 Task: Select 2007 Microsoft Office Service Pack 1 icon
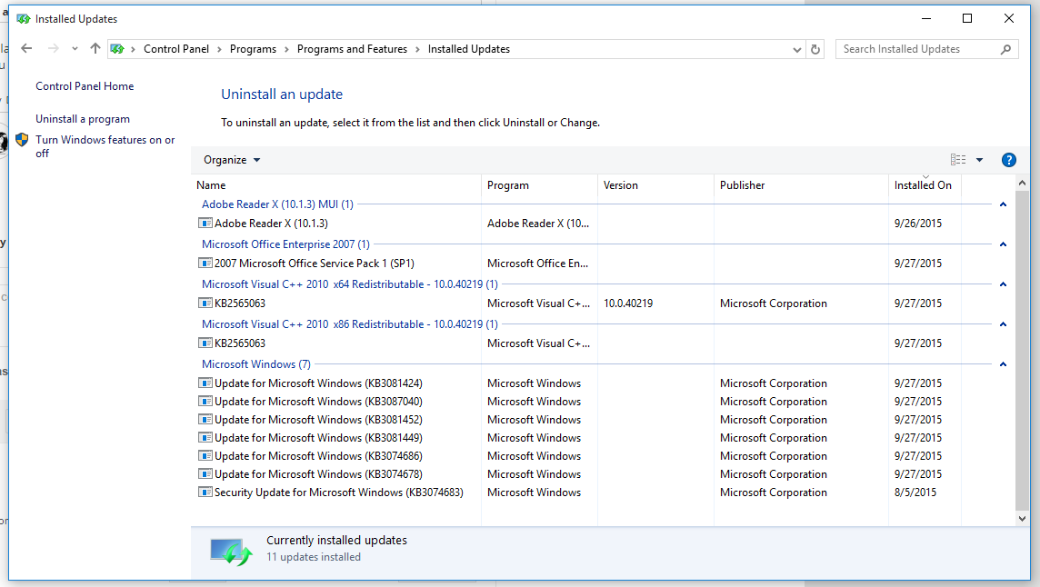click(x=205, y=264)
